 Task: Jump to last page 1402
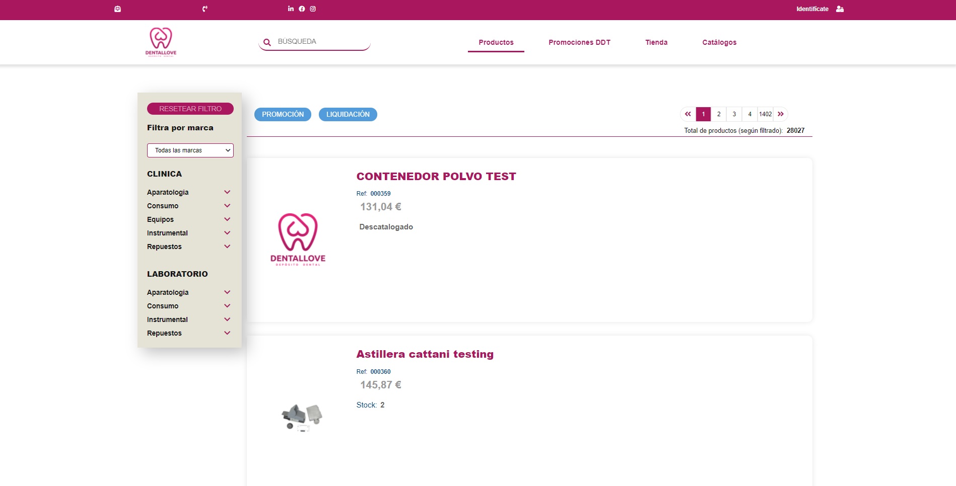766,114
